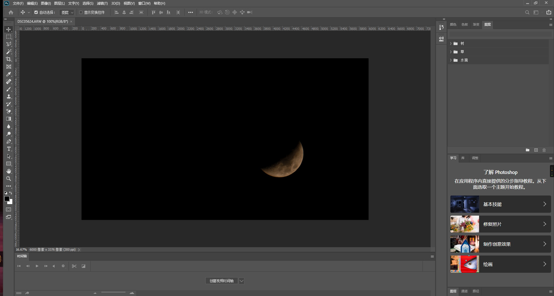Select the Blur tool
The height and width of the screenshot is (296, 554).
9,126
